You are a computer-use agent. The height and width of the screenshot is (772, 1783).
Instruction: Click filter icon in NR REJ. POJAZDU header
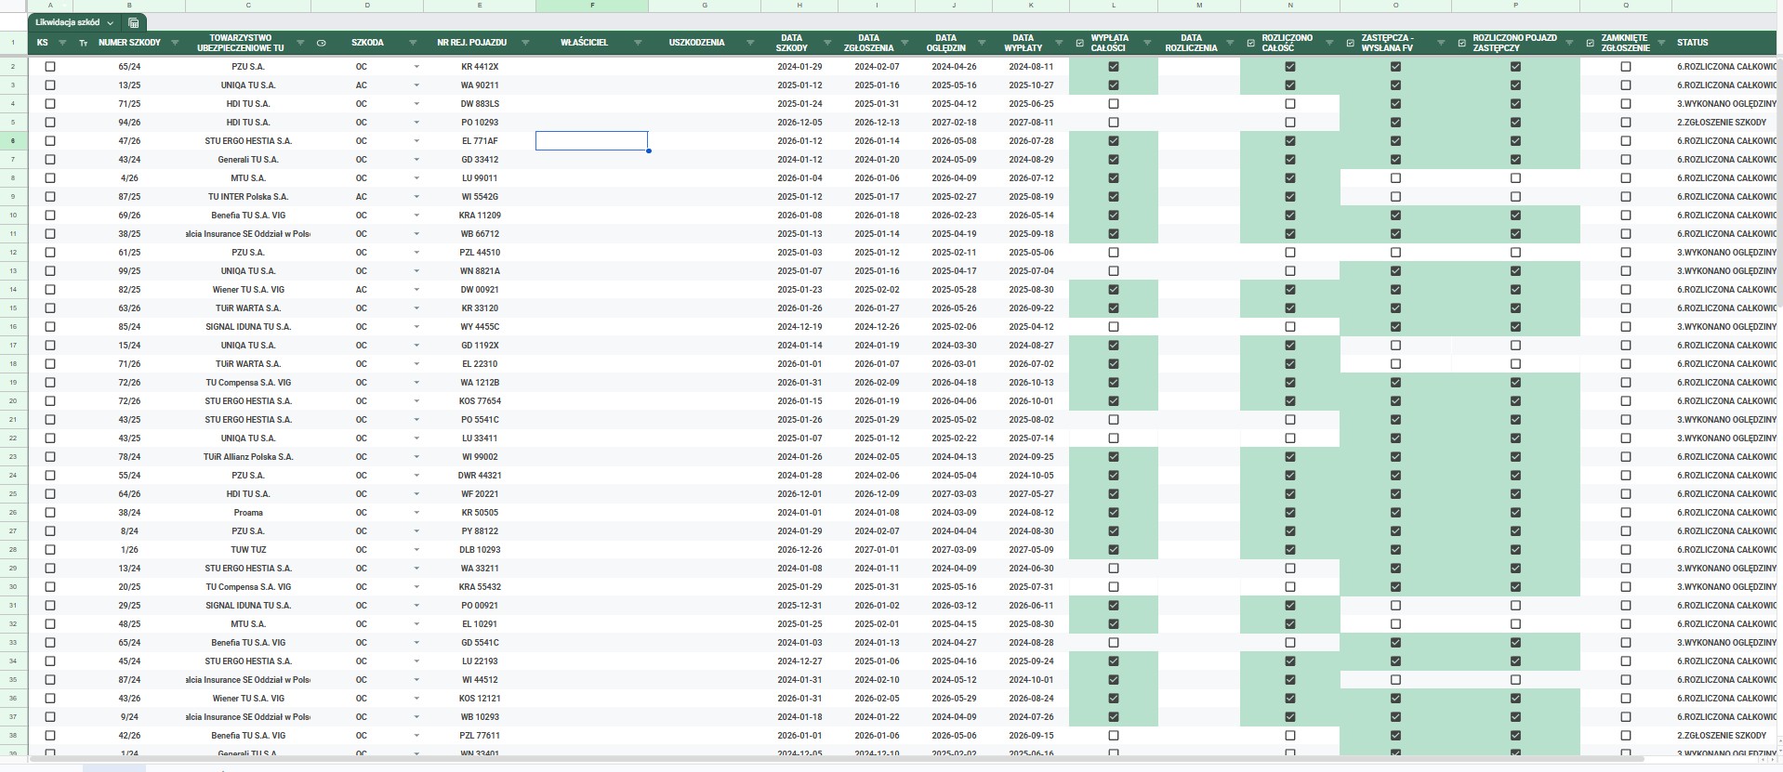pos(525,43)
